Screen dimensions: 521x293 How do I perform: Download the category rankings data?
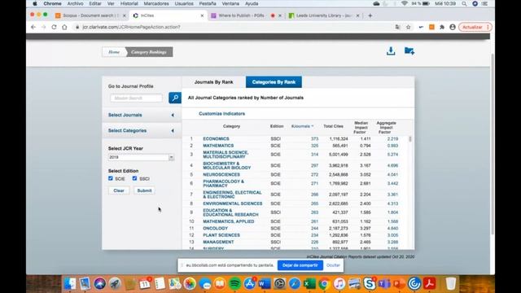click(391, 50)
